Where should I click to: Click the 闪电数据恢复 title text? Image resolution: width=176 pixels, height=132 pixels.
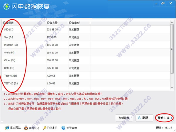31,6
